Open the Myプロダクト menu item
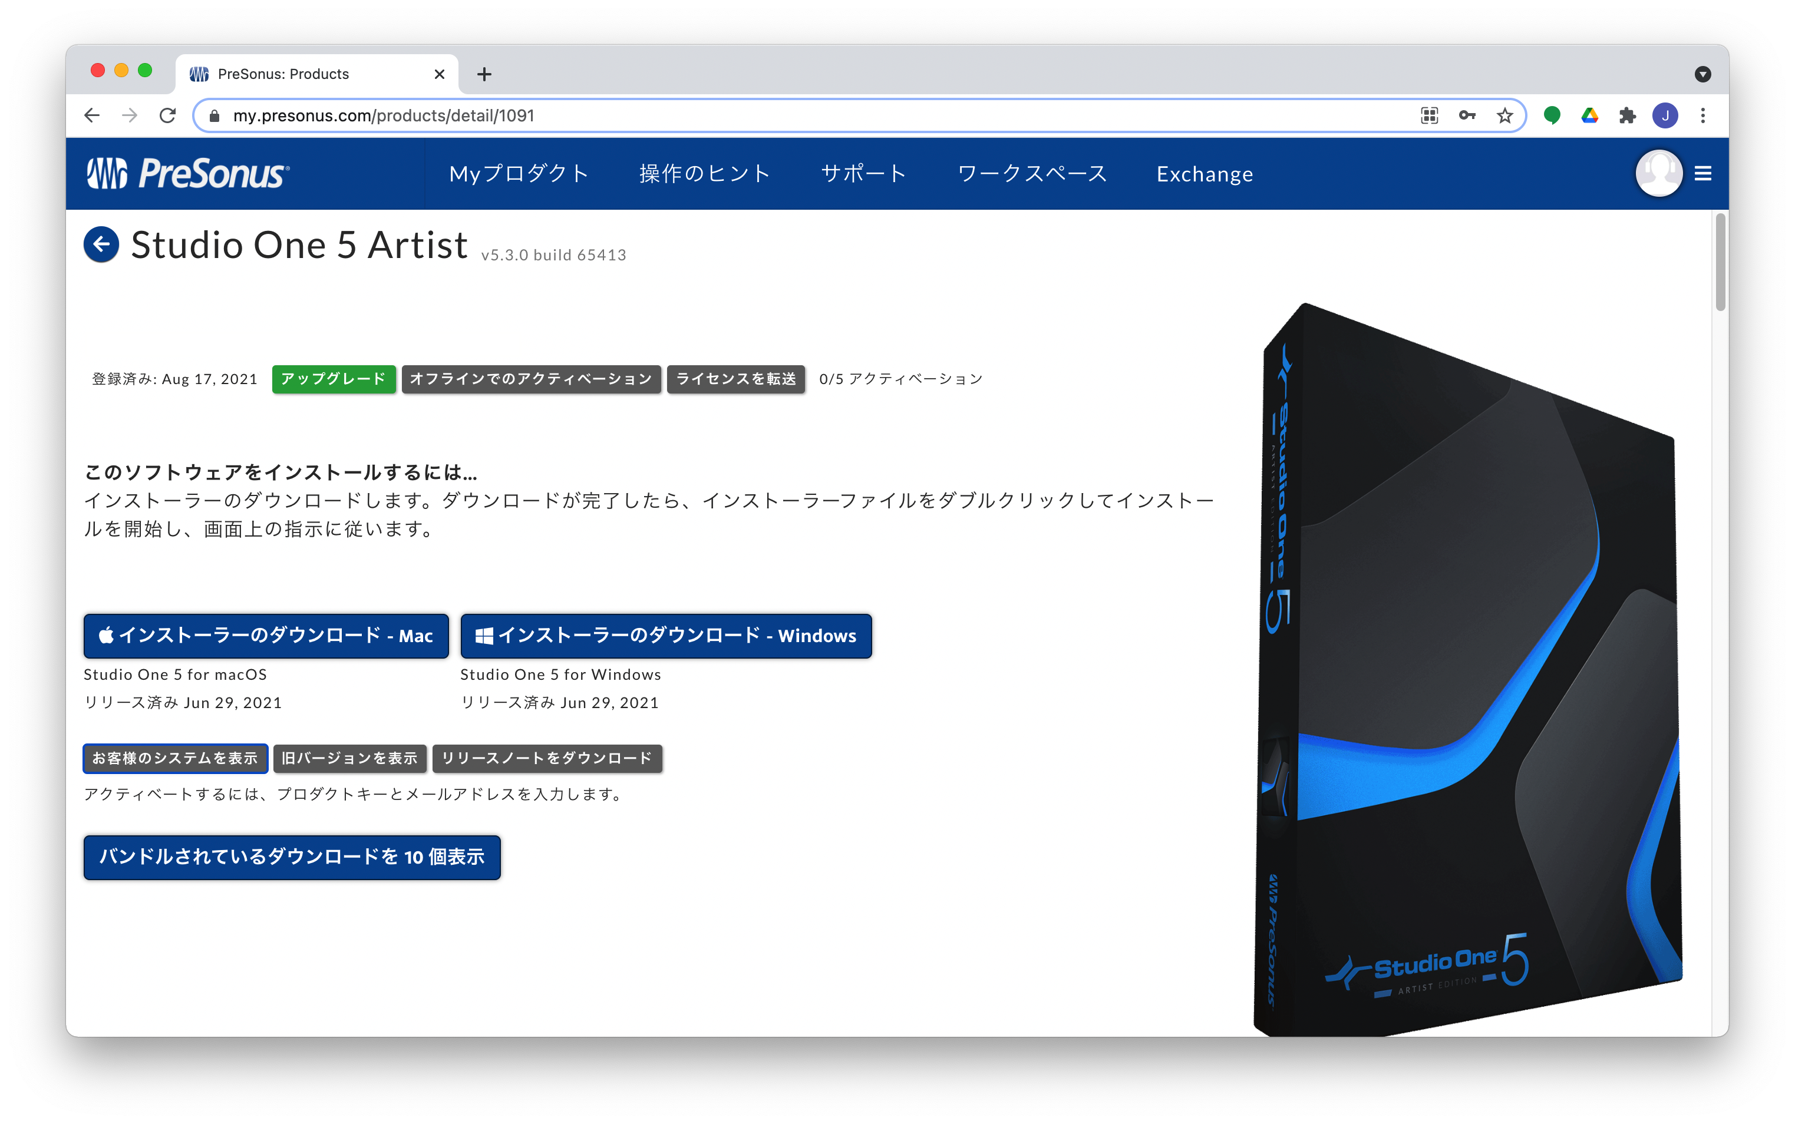 (519, 173)
